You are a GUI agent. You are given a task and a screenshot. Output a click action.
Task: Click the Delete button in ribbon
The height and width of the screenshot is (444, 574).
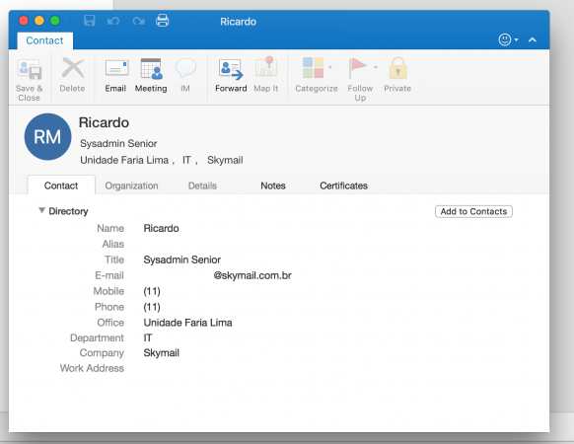(72, 75)
